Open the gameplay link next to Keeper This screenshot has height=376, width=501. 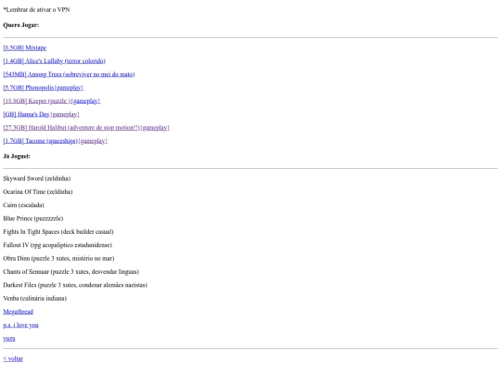(x=86, y=101)
